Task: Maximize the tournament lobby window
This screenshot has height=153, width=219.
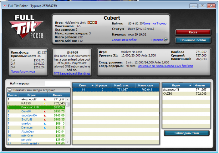Action: (202, 6)
